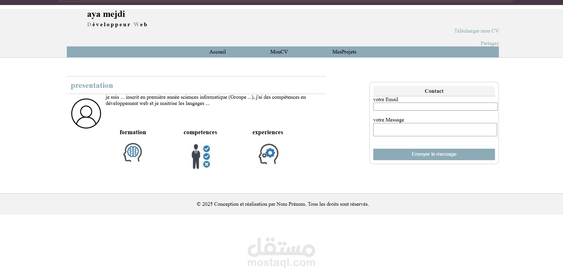Click the profile avatar icon

pos(86,113)
